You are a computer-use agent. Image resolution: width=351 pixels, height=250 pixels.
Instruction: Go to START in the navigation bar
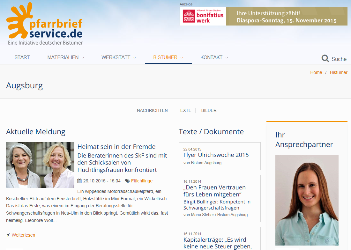click(22, 57)
